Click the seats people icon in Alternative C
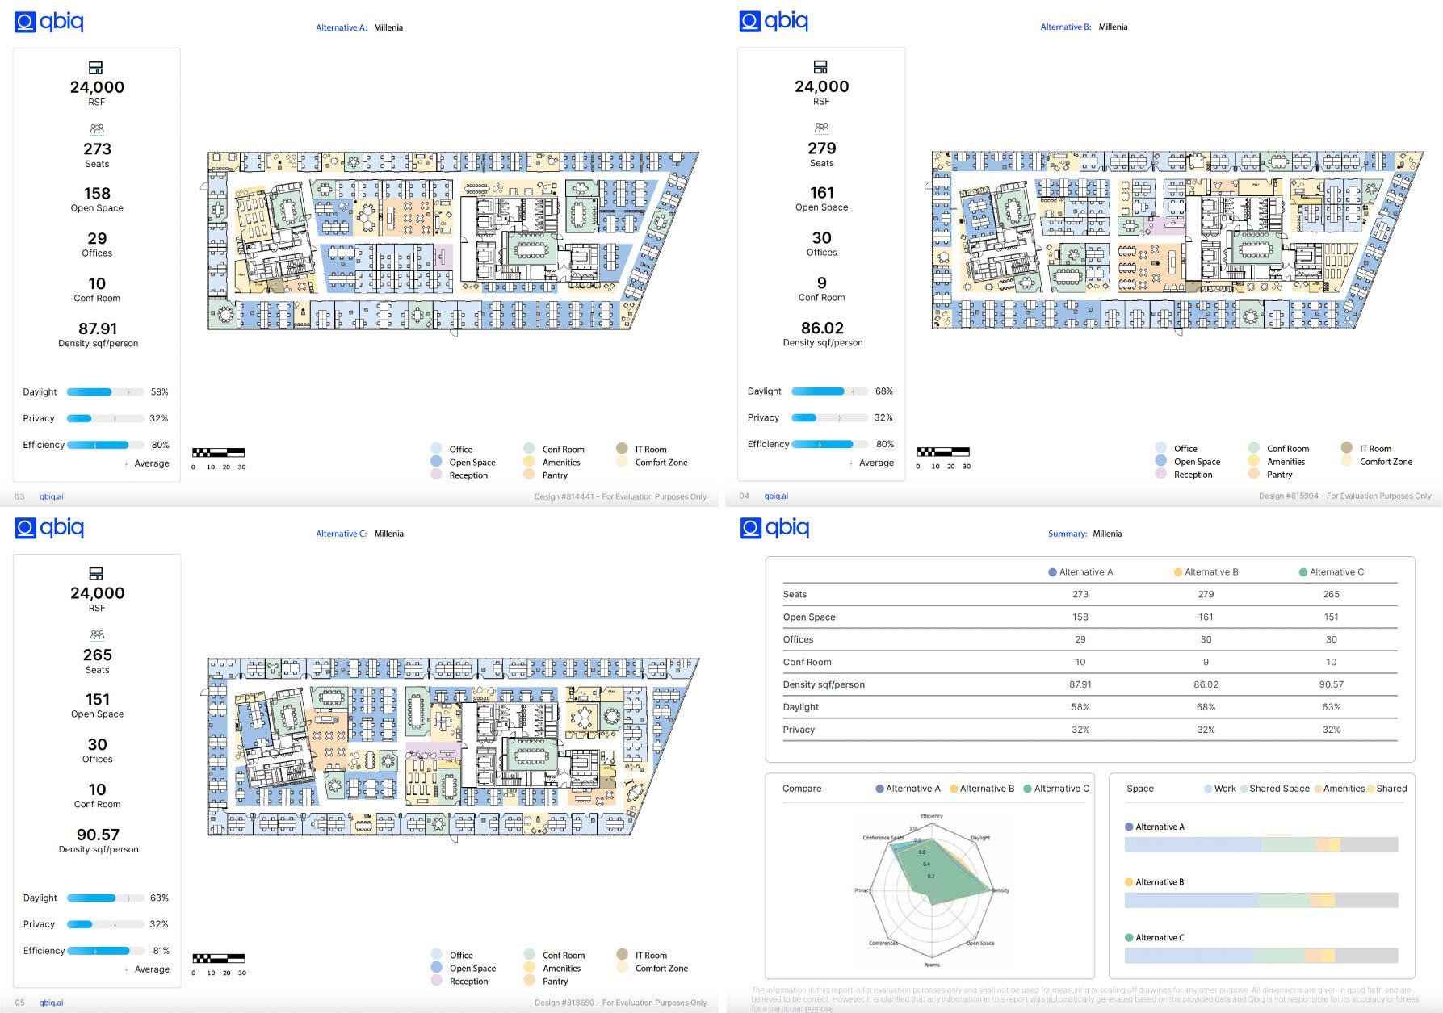This screenshot has width=1443, height=1013. tap(97, 634)
